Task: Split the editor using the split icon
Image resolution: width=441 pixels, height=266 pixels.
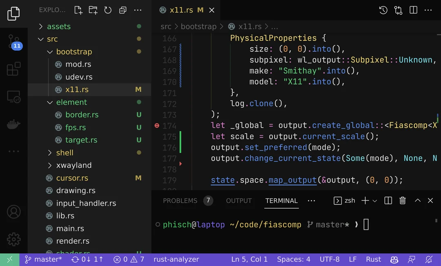Action: coord(412,10)
